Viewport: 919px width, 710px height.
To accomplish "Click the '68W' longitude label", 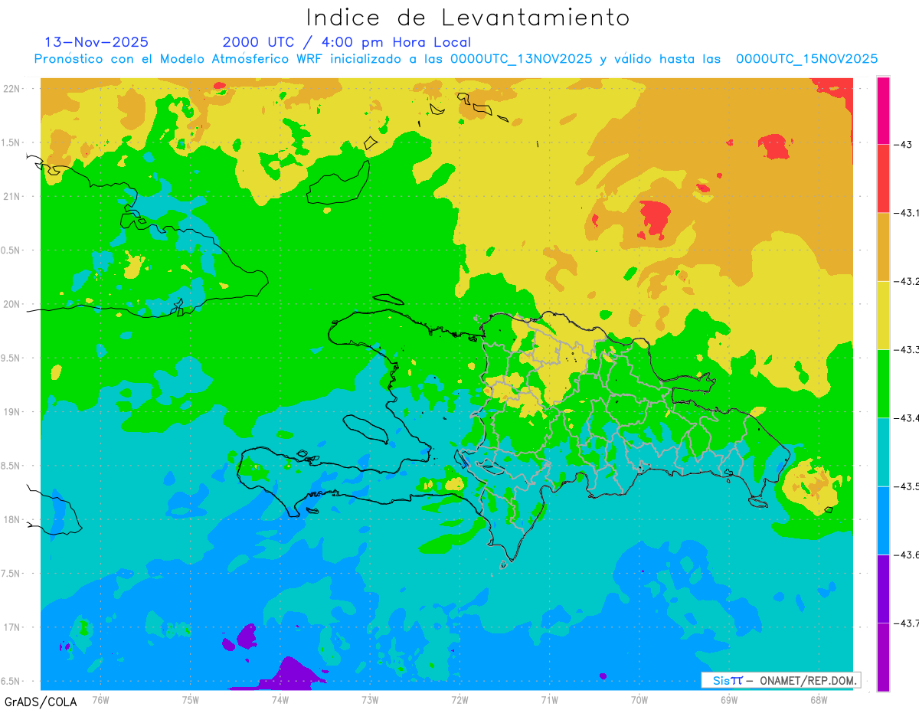I will (819, 699).
